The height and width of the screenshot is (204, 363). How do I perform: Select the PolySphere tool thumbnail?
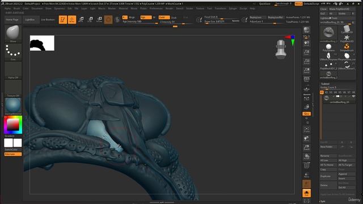point(328,48)
